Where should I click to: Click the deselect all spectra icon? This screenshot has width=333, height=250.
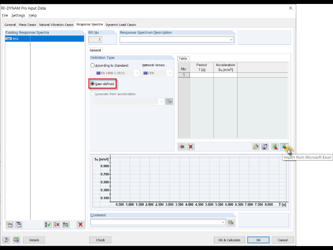(x=57, y=225)
